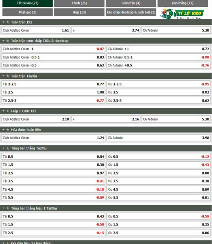Viewport: 212px width, 244px height.
Task: Collapse Toàn trận cược chấp Châu Á Handicap
Action: tap(3, 41)
